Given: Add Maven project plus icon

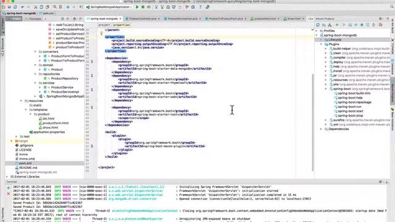Looking at the screenshot, I should [x=337, y=25].
